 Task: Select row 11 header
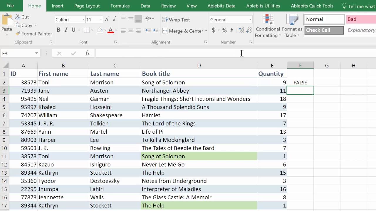point(4,156)
